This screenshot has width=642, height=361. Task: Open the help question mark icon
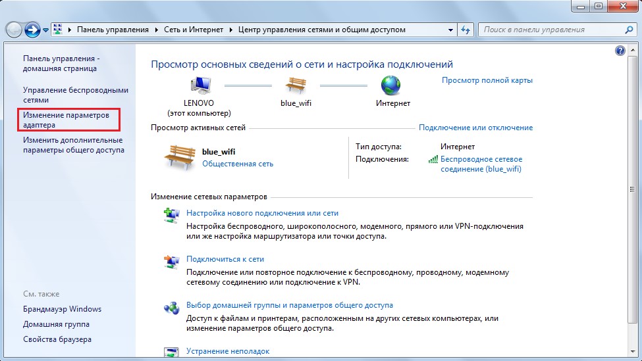pyautogui.click(x=620, y=51)
